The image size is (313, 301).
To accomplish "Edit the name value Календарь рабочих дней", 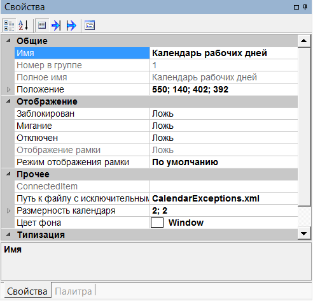I will (x=224, y=53).
